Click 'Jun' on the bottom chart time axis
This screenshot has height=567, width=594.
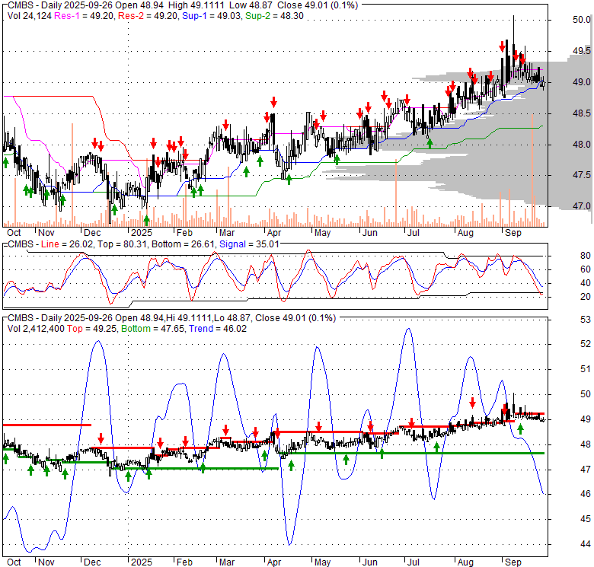(370, 562)
